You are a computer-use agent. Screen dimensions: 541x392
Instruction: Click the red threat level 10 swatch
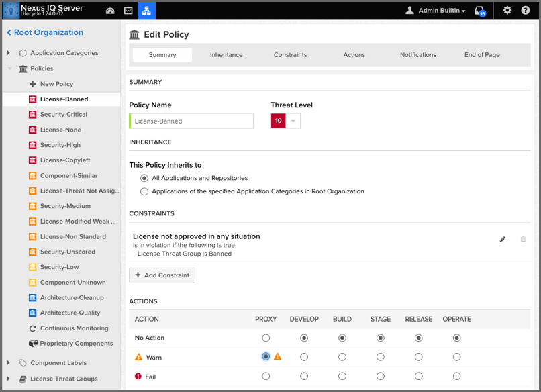click(278, 121)
